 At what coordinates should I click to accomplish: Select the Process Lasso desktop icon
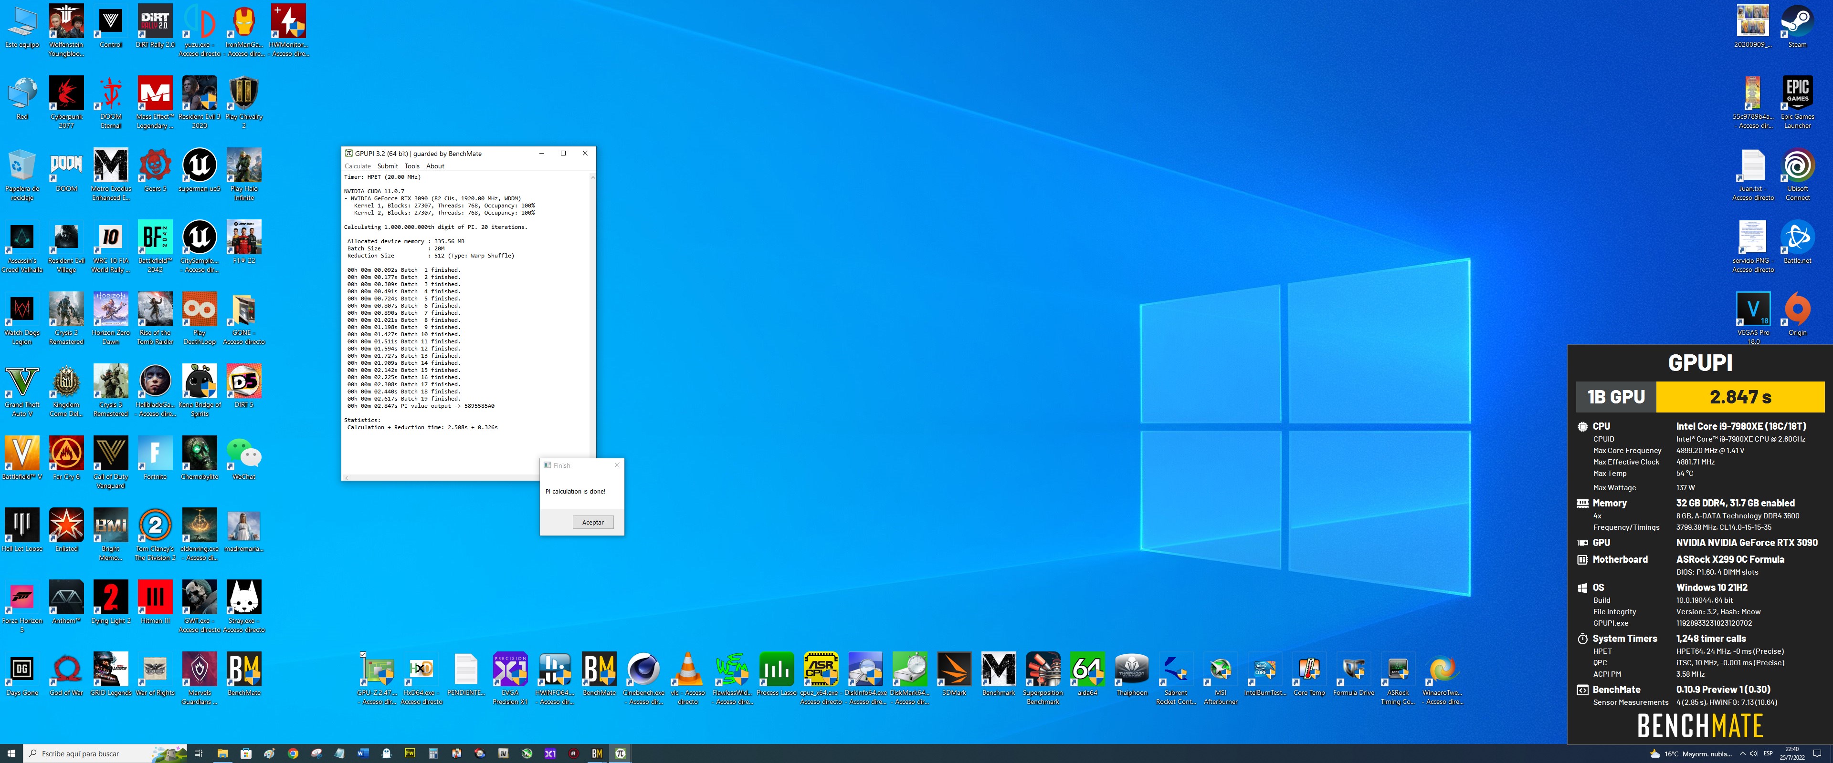(776, 674)
